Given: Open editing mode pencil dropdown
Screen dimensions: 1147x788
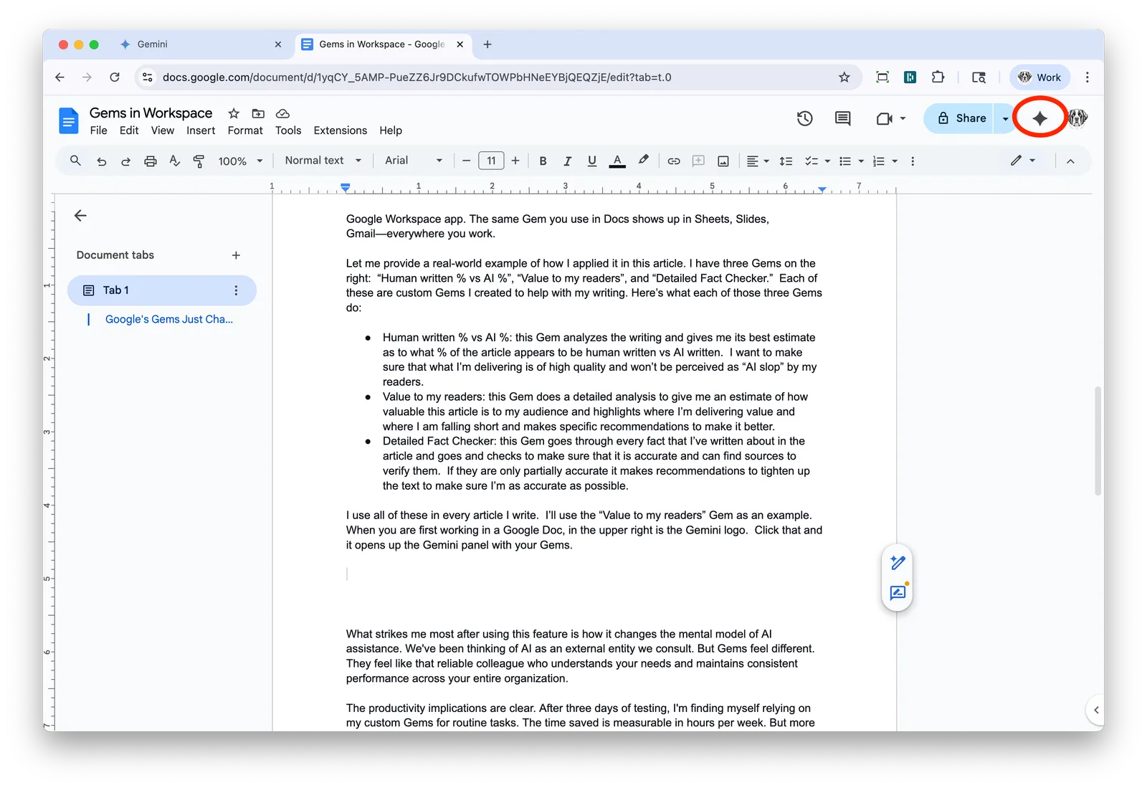Looking at the screenshot, I should [x=1023, y=161].
